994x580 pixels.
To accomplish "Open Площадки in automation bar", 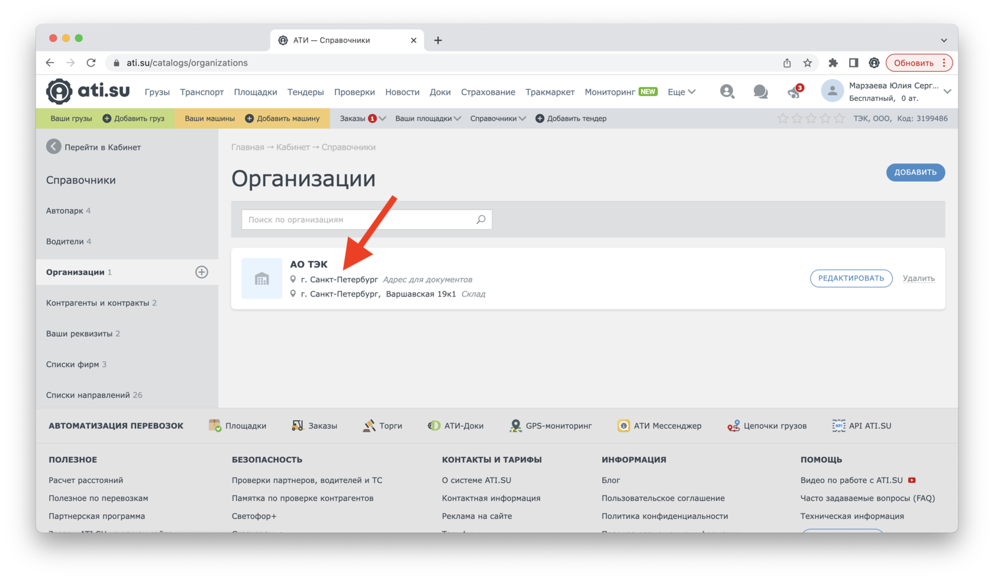I will pos(237,426).
